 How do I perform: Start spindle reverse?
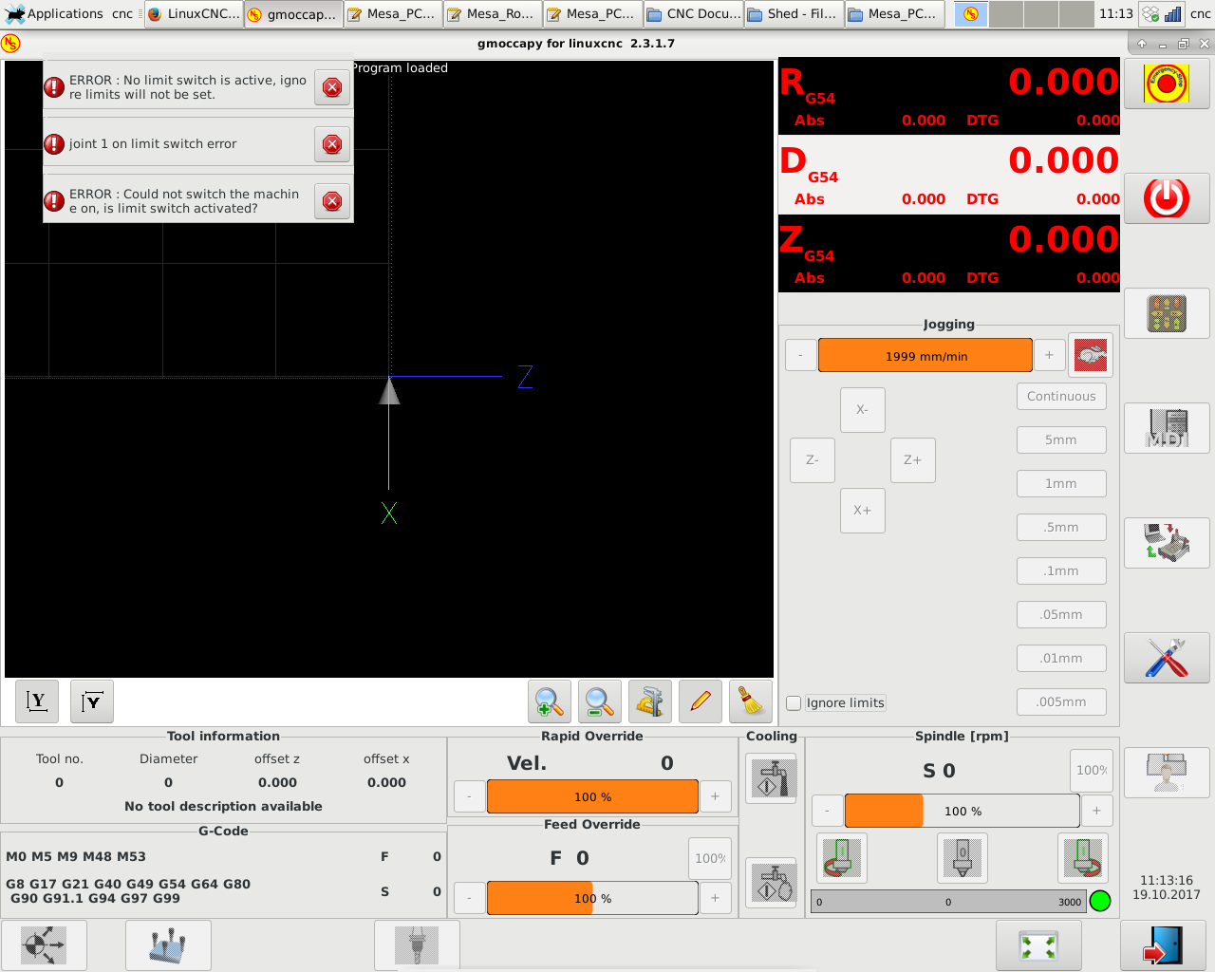[842, 858]
